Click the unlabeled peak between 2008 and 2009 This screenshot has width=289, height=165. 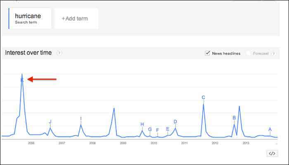pos(114,109)
